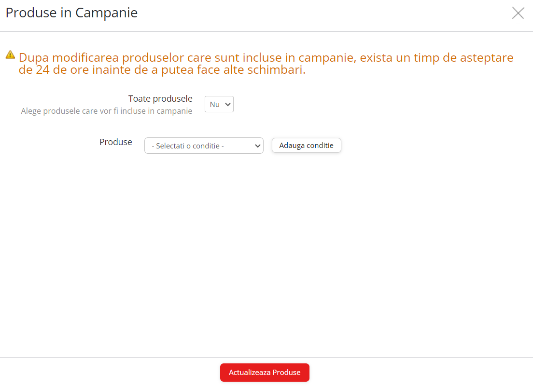Select a condition for campaign products

pos(203,146)
